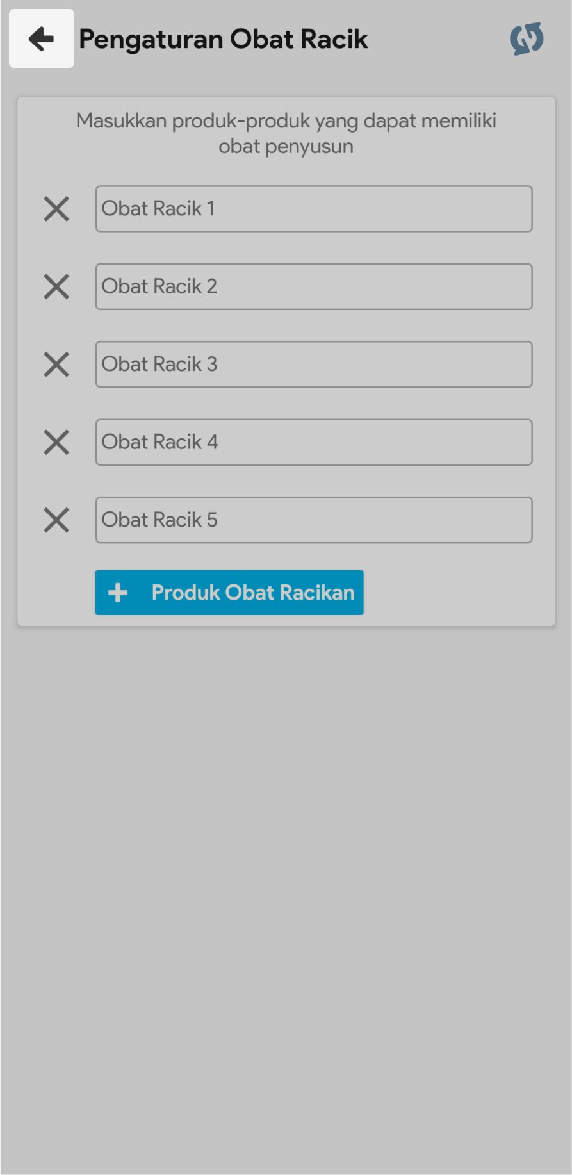Click the 'obat penyusun' text line
The image size is (572, 1175).
(x=286, y=146)
